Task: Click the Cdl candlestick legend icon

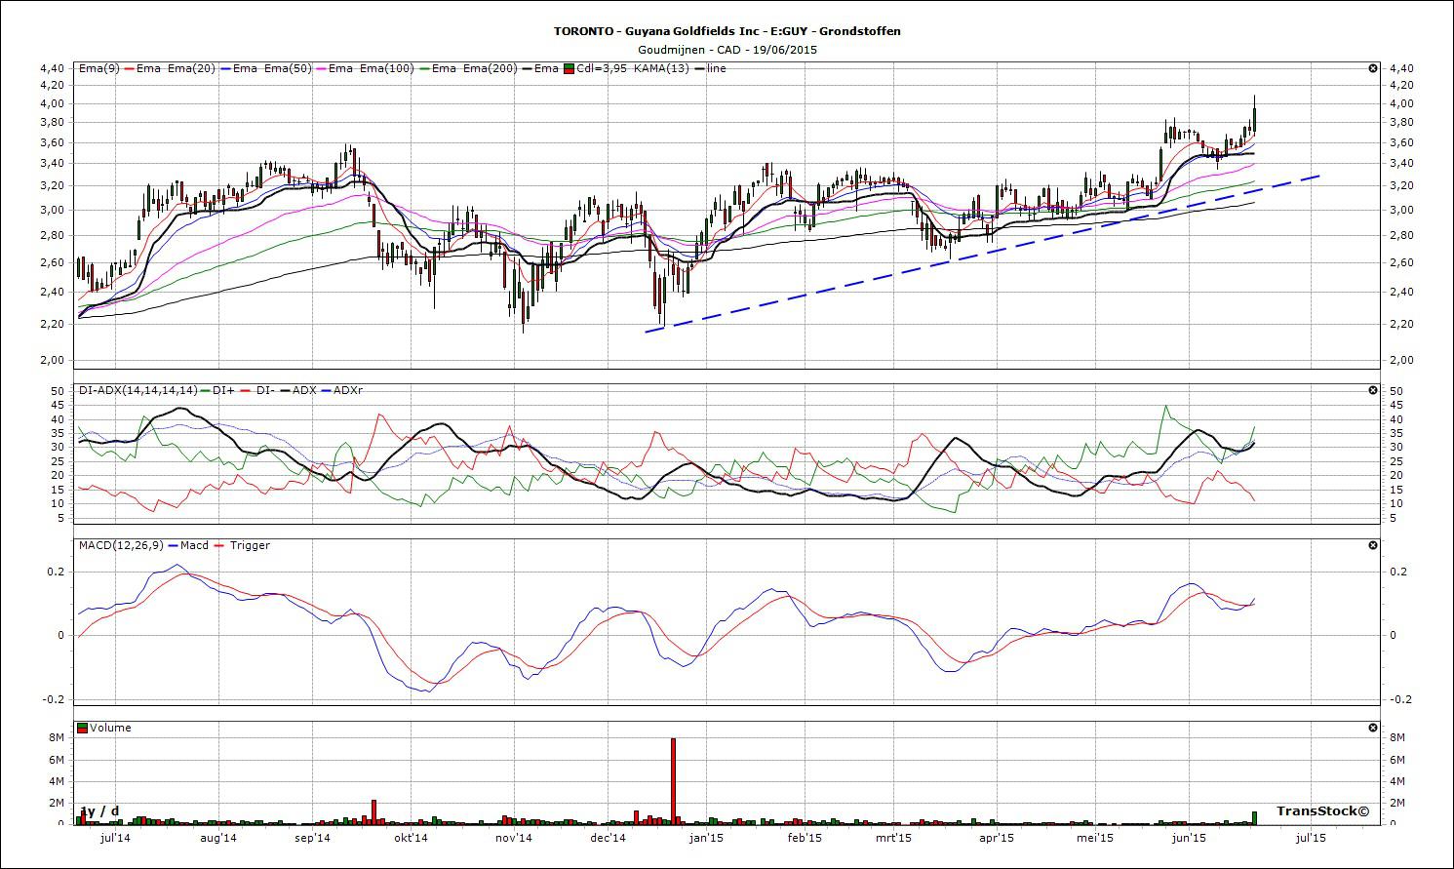Action: click(x=569, y=68)
